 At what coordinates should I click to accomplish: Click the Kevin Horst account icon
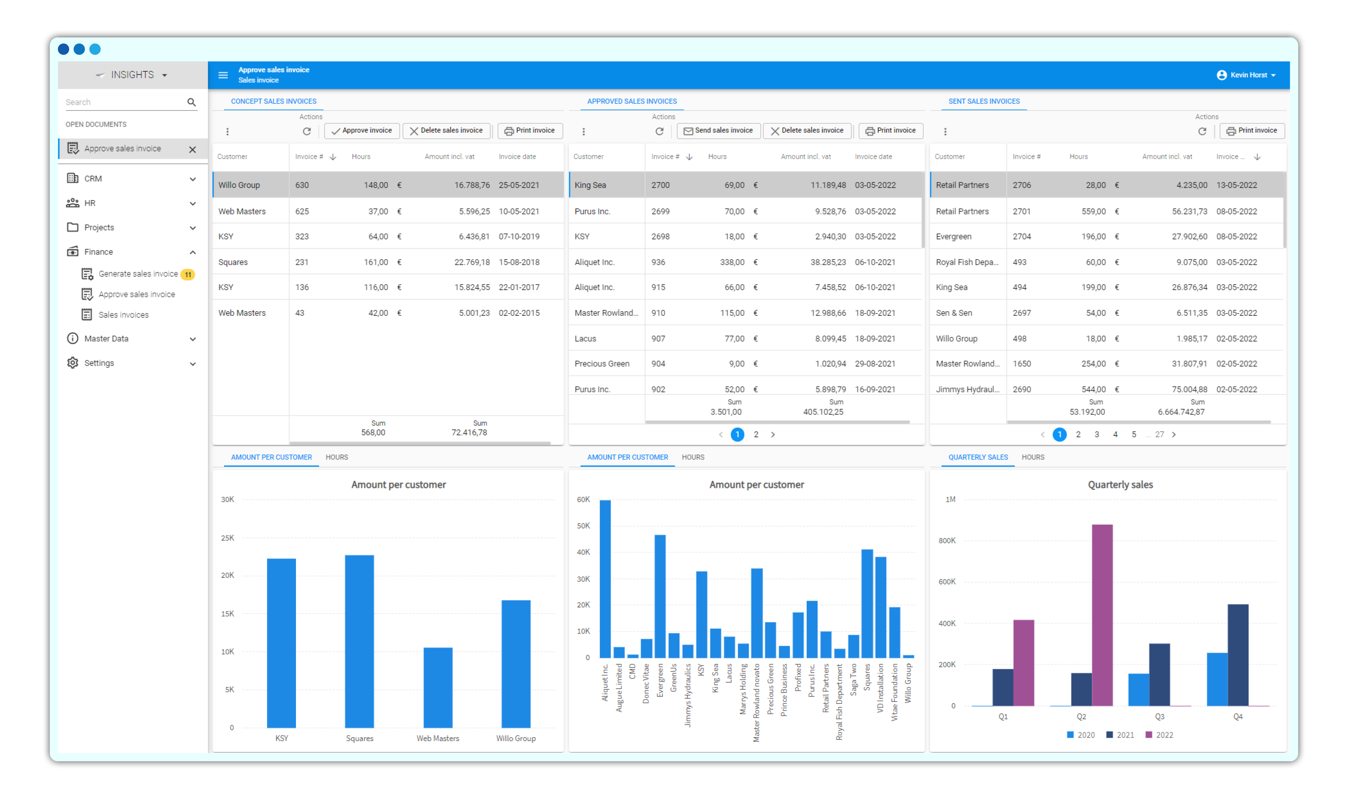(1222, 75)
